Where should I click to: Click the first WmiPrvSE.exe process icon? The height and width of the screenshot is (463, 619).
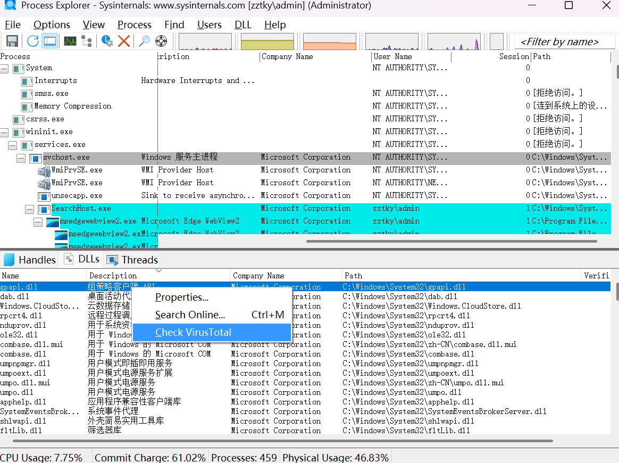(44, 171)
